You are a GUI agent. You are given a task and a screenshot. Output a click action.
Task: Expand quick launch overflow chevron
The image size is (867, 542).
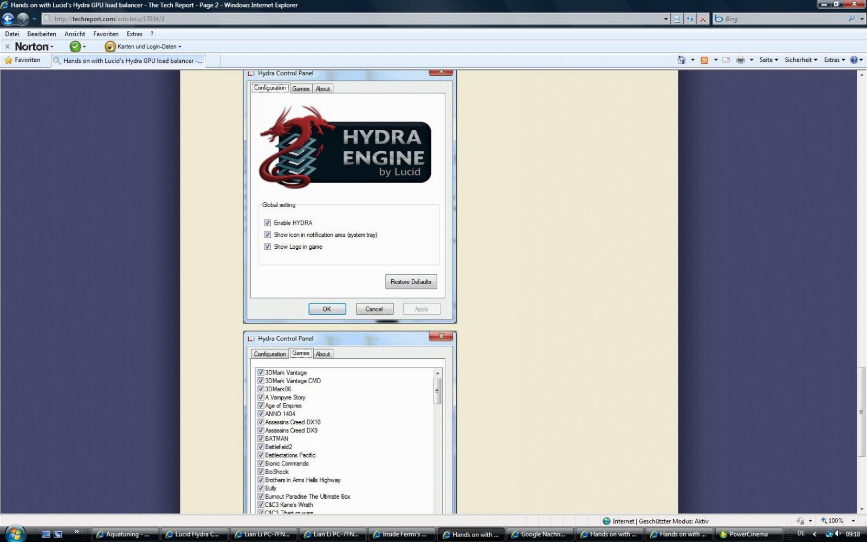tap(76, 531)
